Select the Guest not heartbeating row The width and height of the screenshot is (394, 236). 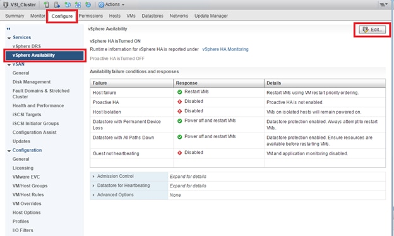[237, 153]
